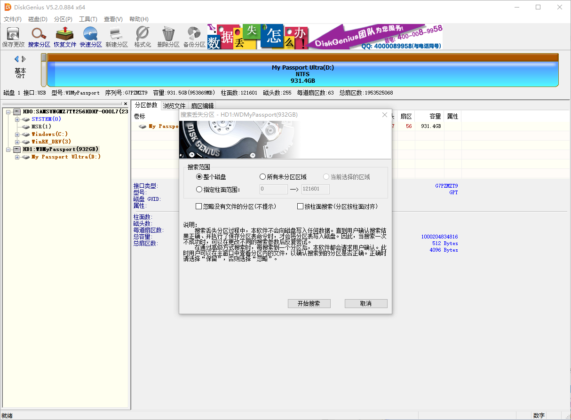571x420 pixels.
Task: Open the 分区(P) menu
Action: [63, 19]
